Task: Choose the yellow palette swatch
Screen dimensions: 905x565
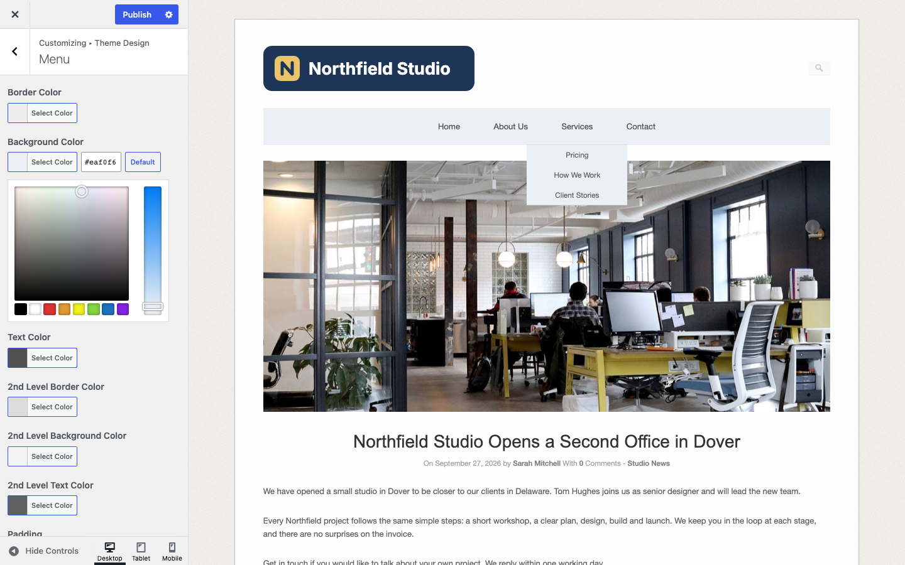Action: pyautogui.click(x=79, y=309)
